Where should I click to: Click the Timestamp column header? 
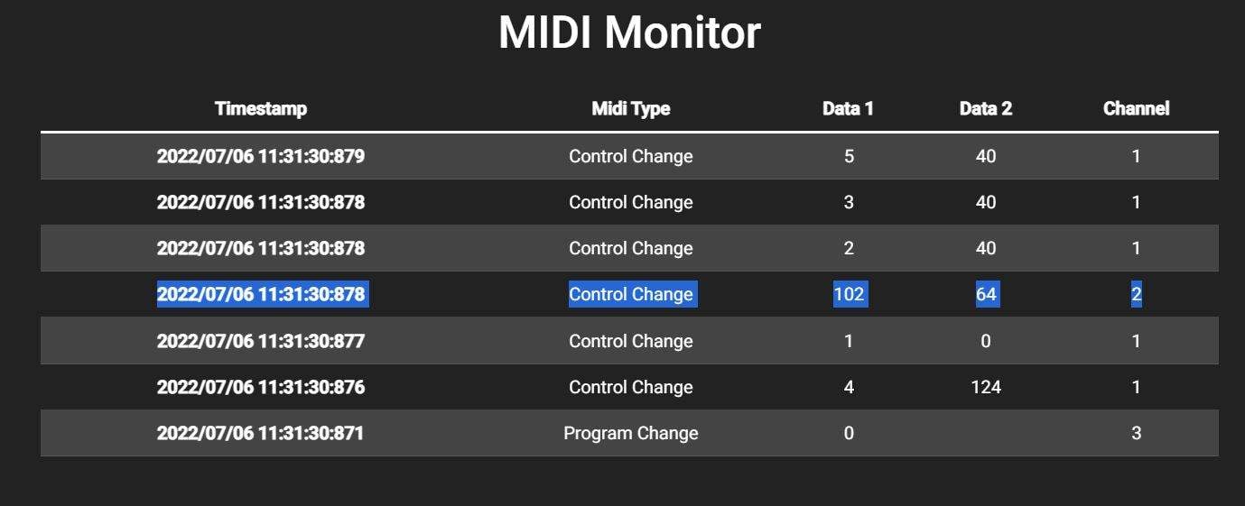click(x=261, y=109)
